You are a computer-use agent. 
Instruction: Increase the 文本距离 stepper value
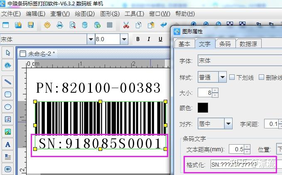coord(247,147)
